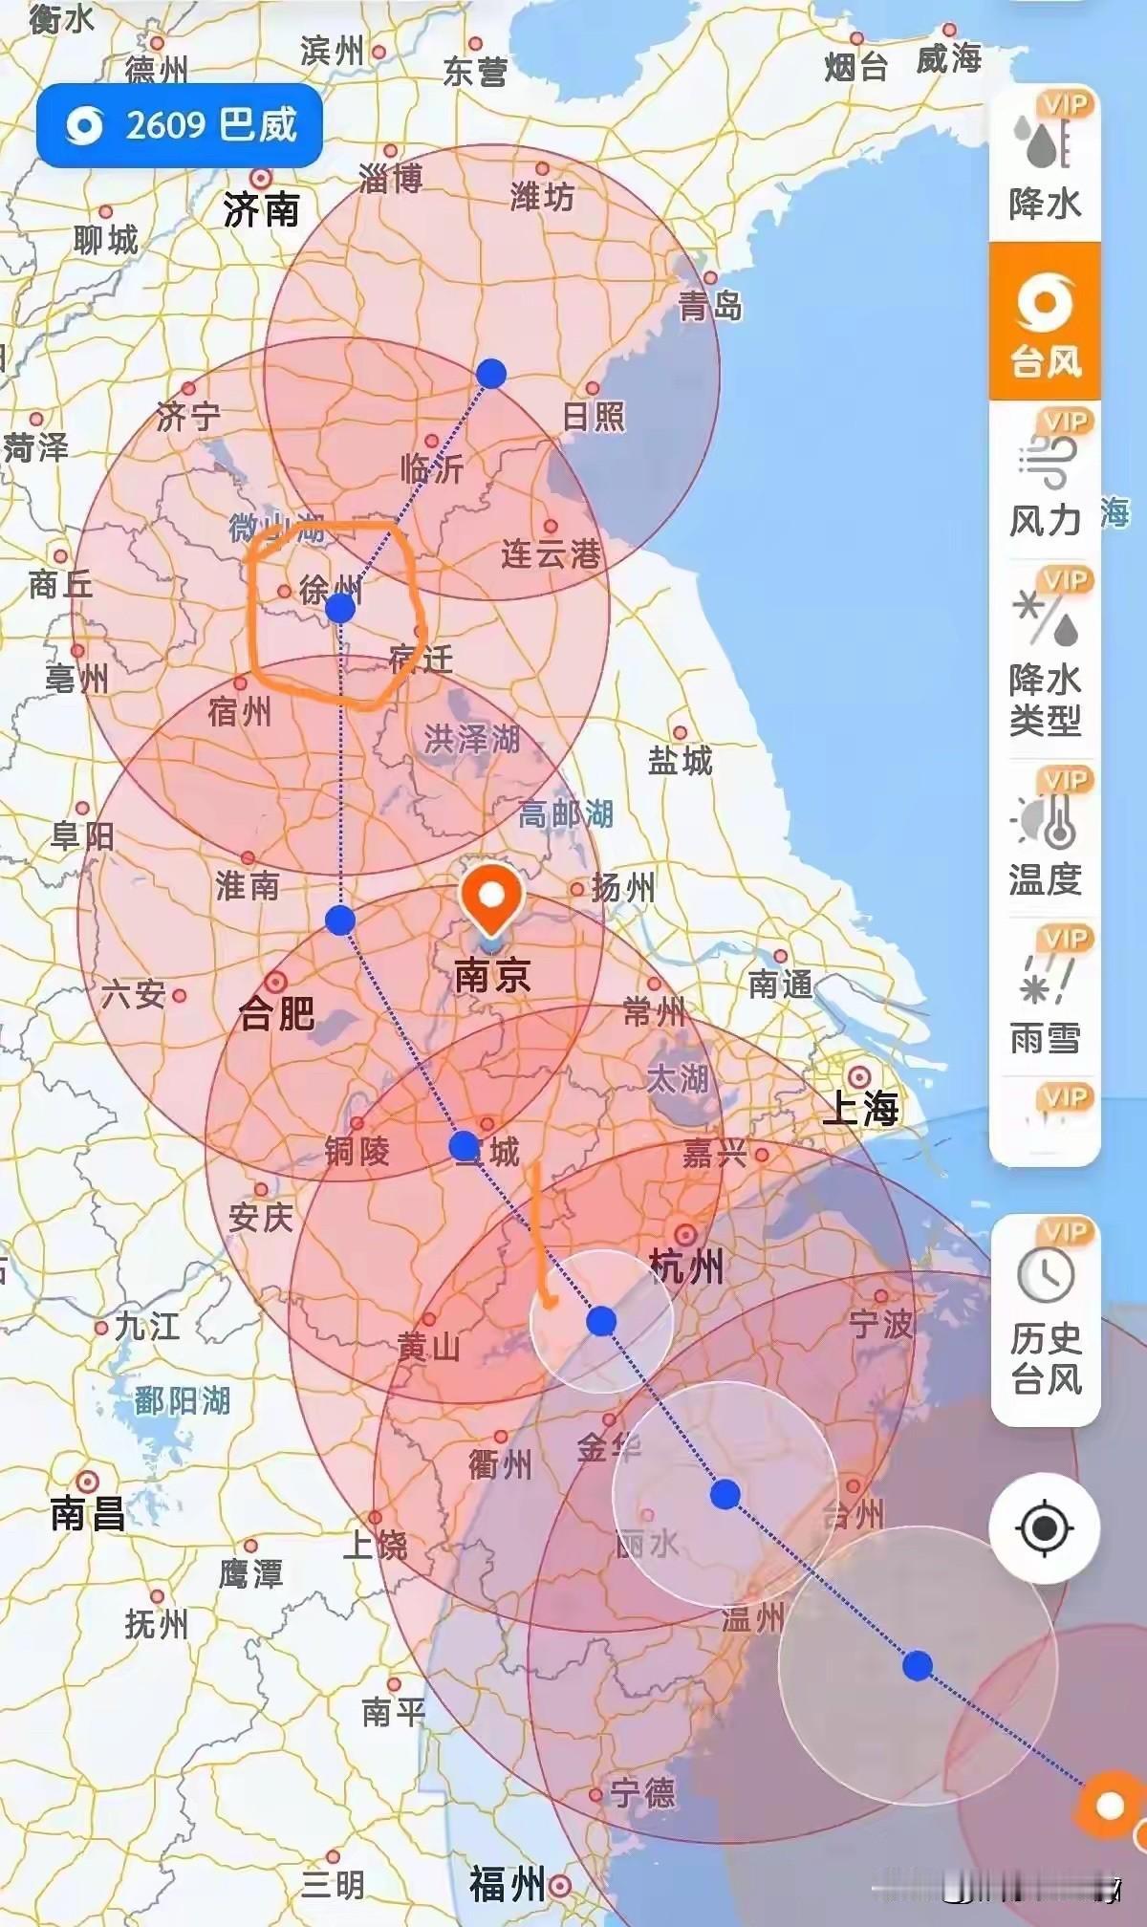Tap the 高邮湖 lake label
The width and height of the screenshot is (1147, 1927).
click(x=566, y=814)
